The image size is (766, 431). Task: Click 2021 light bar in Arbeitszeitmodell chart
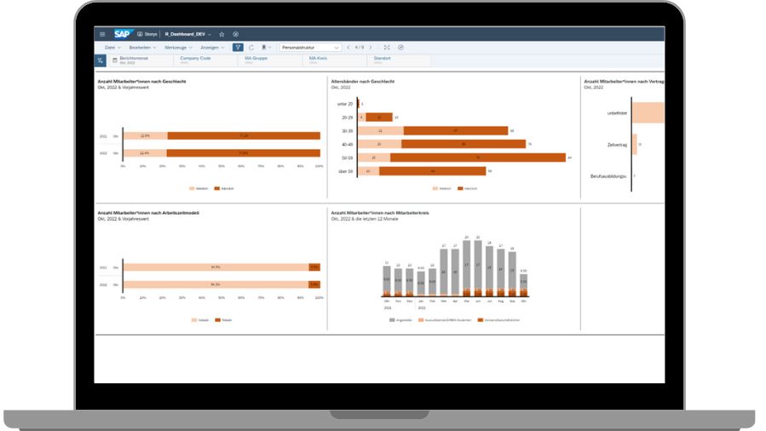pyautogui.click(x=216, y=267)
